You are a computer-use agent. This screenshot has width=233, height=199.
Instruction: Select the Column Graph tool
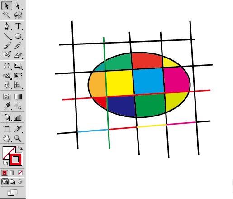point(18,117)
